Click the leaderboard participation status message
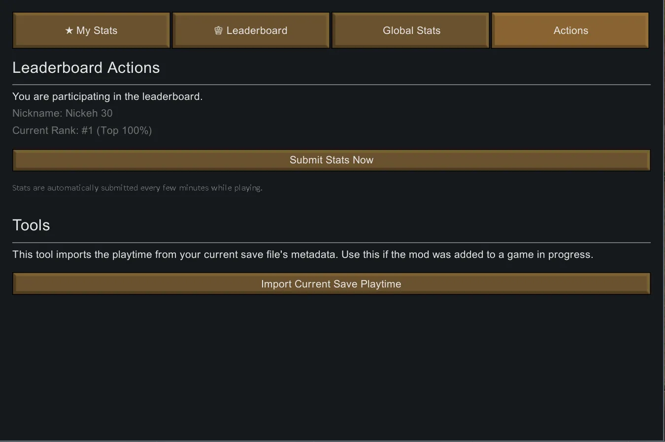This screenshot has height=442, width=665. pyautogui.click(x=107, y=96)
